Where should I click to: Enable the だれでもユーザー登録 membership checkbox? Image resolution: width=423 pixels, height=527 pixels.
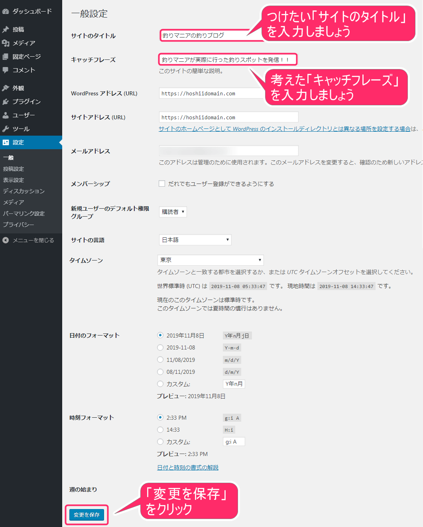(x=162, y=184)
